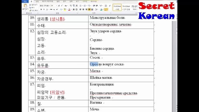Click the enclosed character circle icon
The image size is (199, 112).
coord(76,10)
